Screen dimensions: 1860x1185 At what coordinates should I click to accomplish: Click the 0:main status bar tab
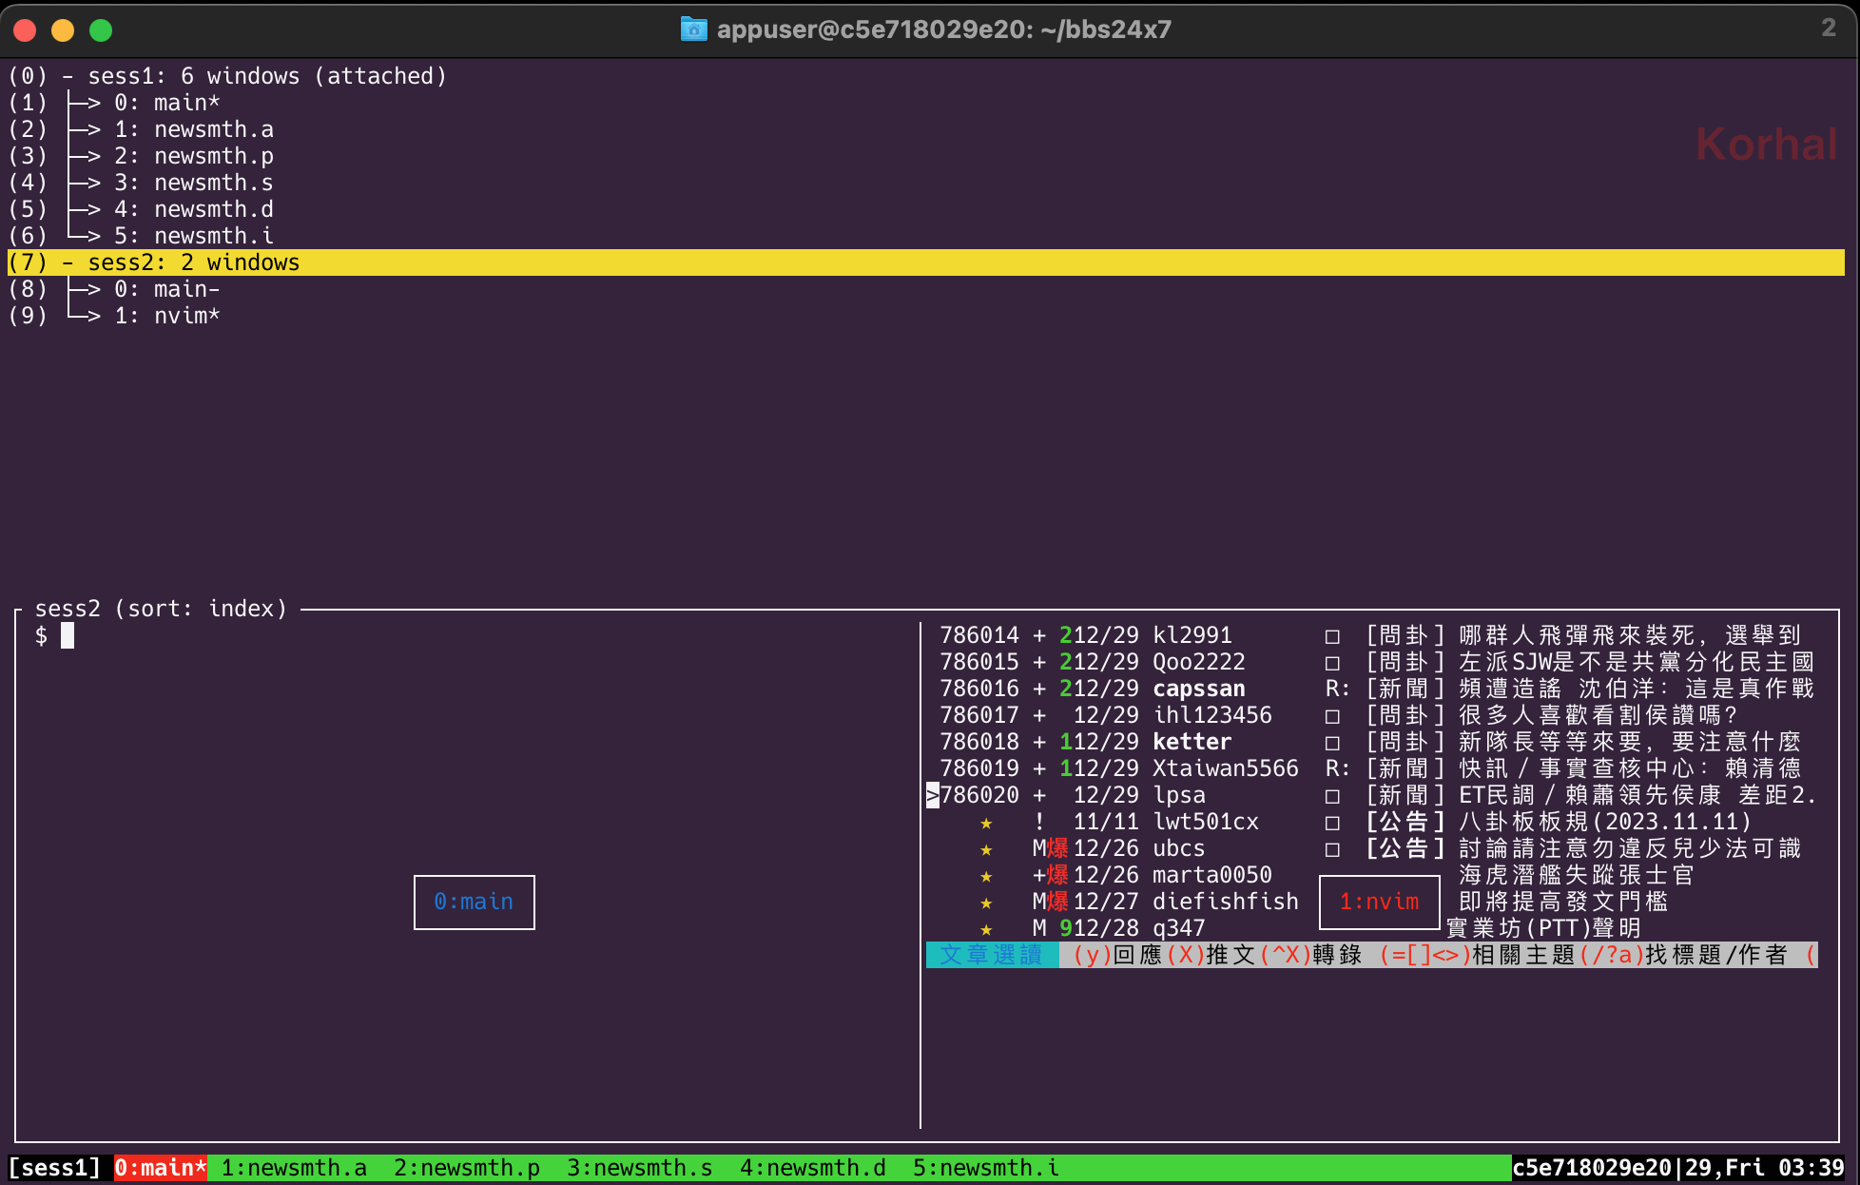[160, 1168]
